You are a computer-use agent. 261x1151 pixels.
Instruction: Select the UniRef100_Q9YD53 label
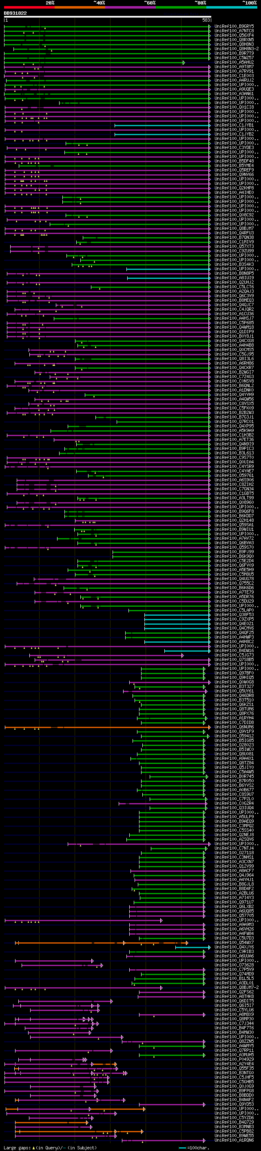point(234,1104)
